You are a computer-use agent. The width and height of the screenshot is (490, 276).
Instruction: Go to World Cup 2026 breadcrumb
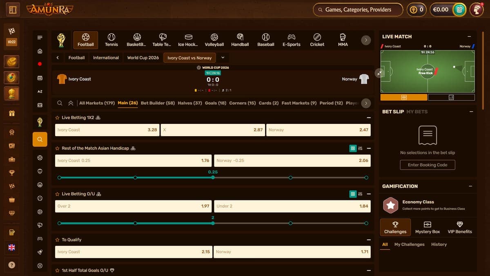click(x=143, y=58)
